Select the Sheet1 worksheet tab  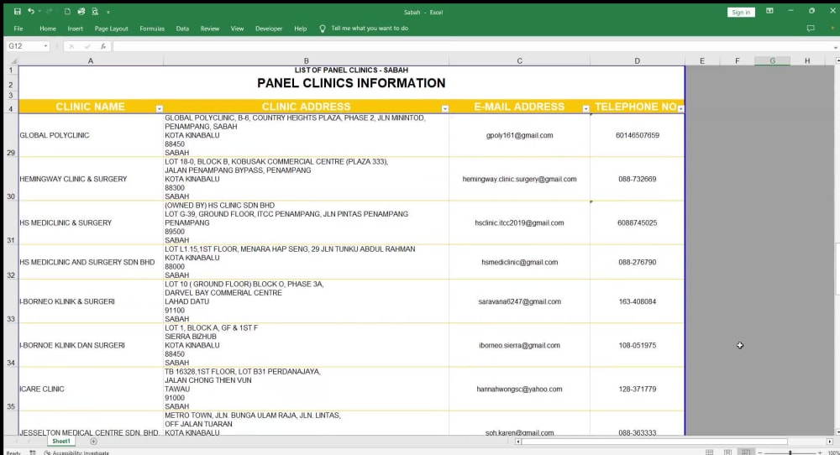pyautogui.click(x=61, y=441)
